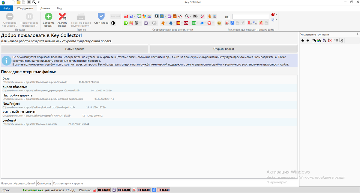This screenshot has height=193, width=360.
Task: Open recent project NewProject
Action: click(x=149, y=105)
